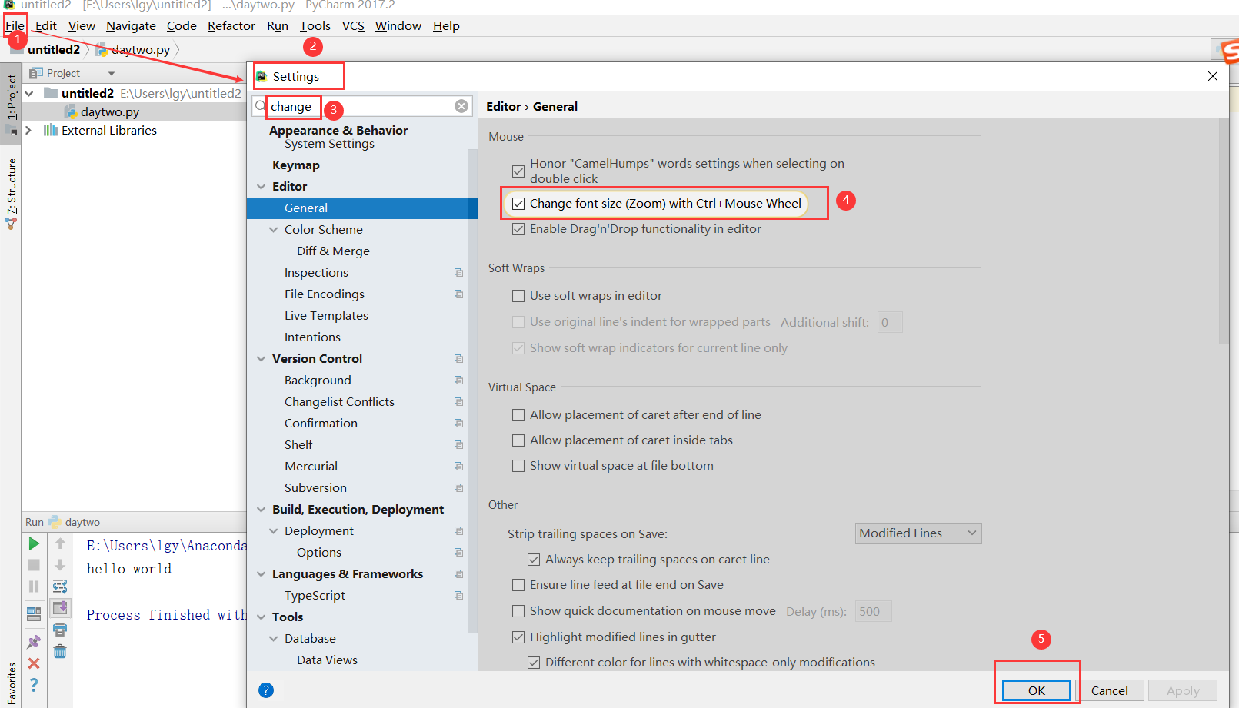Collapse the Color Scheme settings node
Screen dimensions: 1239x708
[274, 230]
